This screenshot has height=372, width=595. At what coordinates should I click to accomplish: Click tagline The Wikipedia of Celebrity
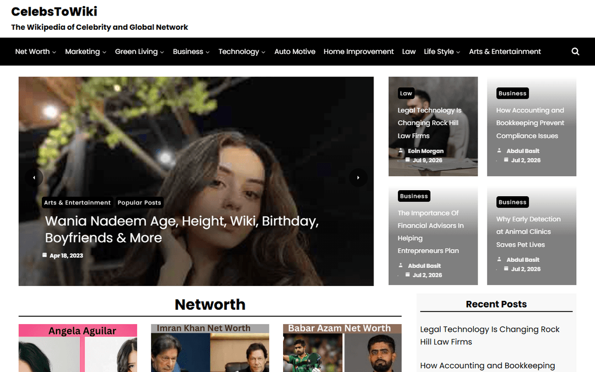[99, 27]
